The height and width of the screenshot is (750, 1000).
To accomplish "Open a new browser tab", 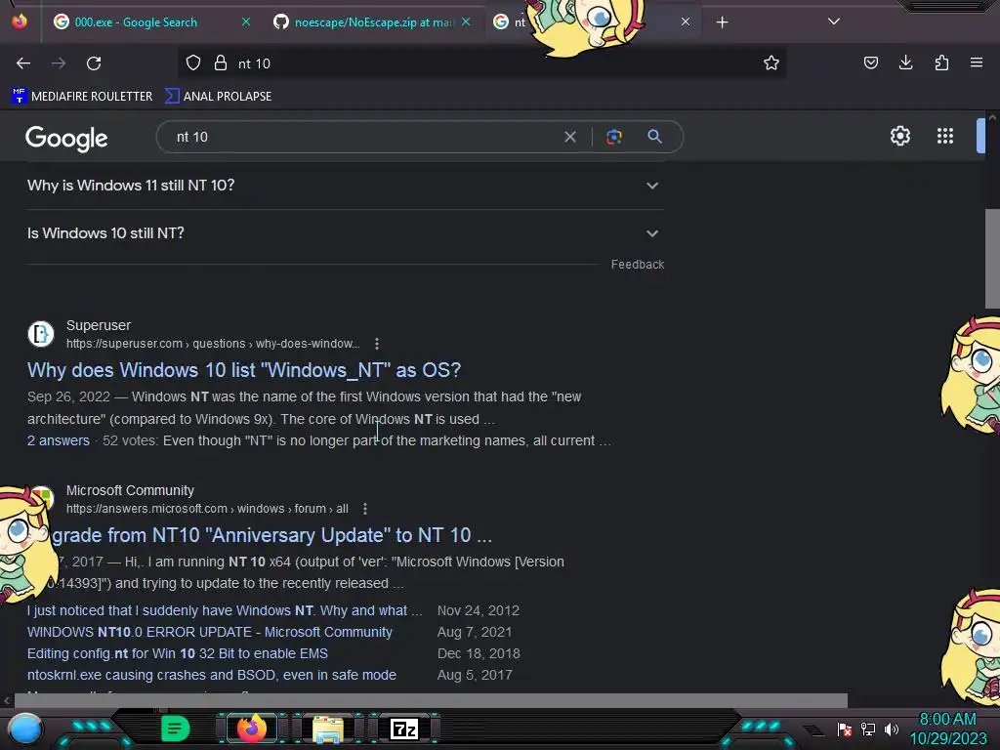I will [722, 22].
